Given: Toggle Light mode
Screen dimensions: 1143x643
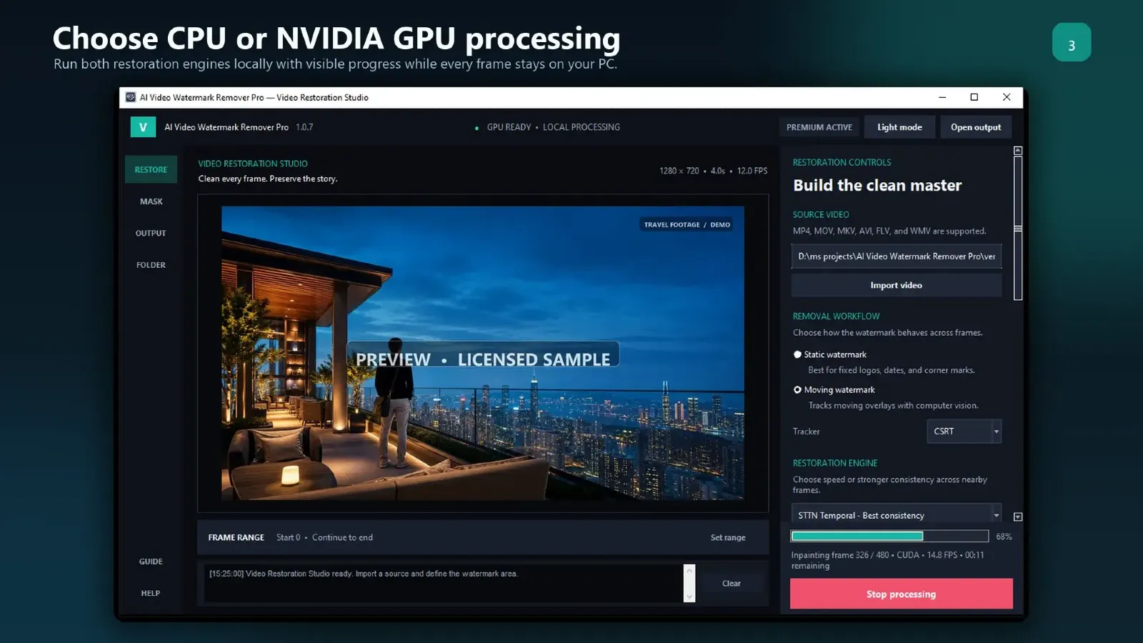Looking at the screenshot, I should point(899,127).
